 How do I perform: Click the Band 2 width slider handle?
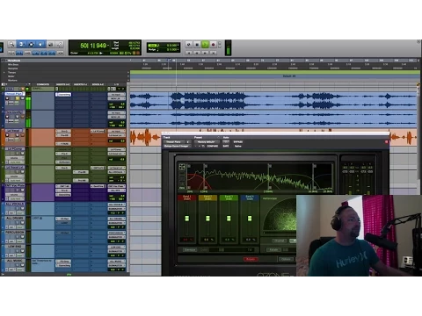click(207, 219)
